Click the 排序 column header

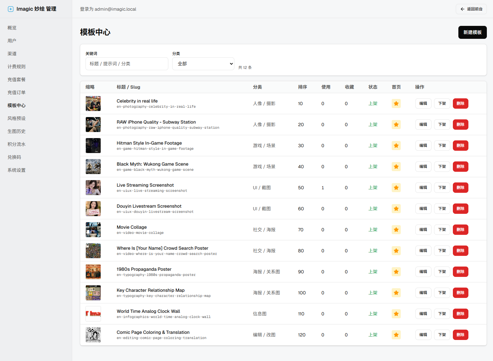[302, 87]
